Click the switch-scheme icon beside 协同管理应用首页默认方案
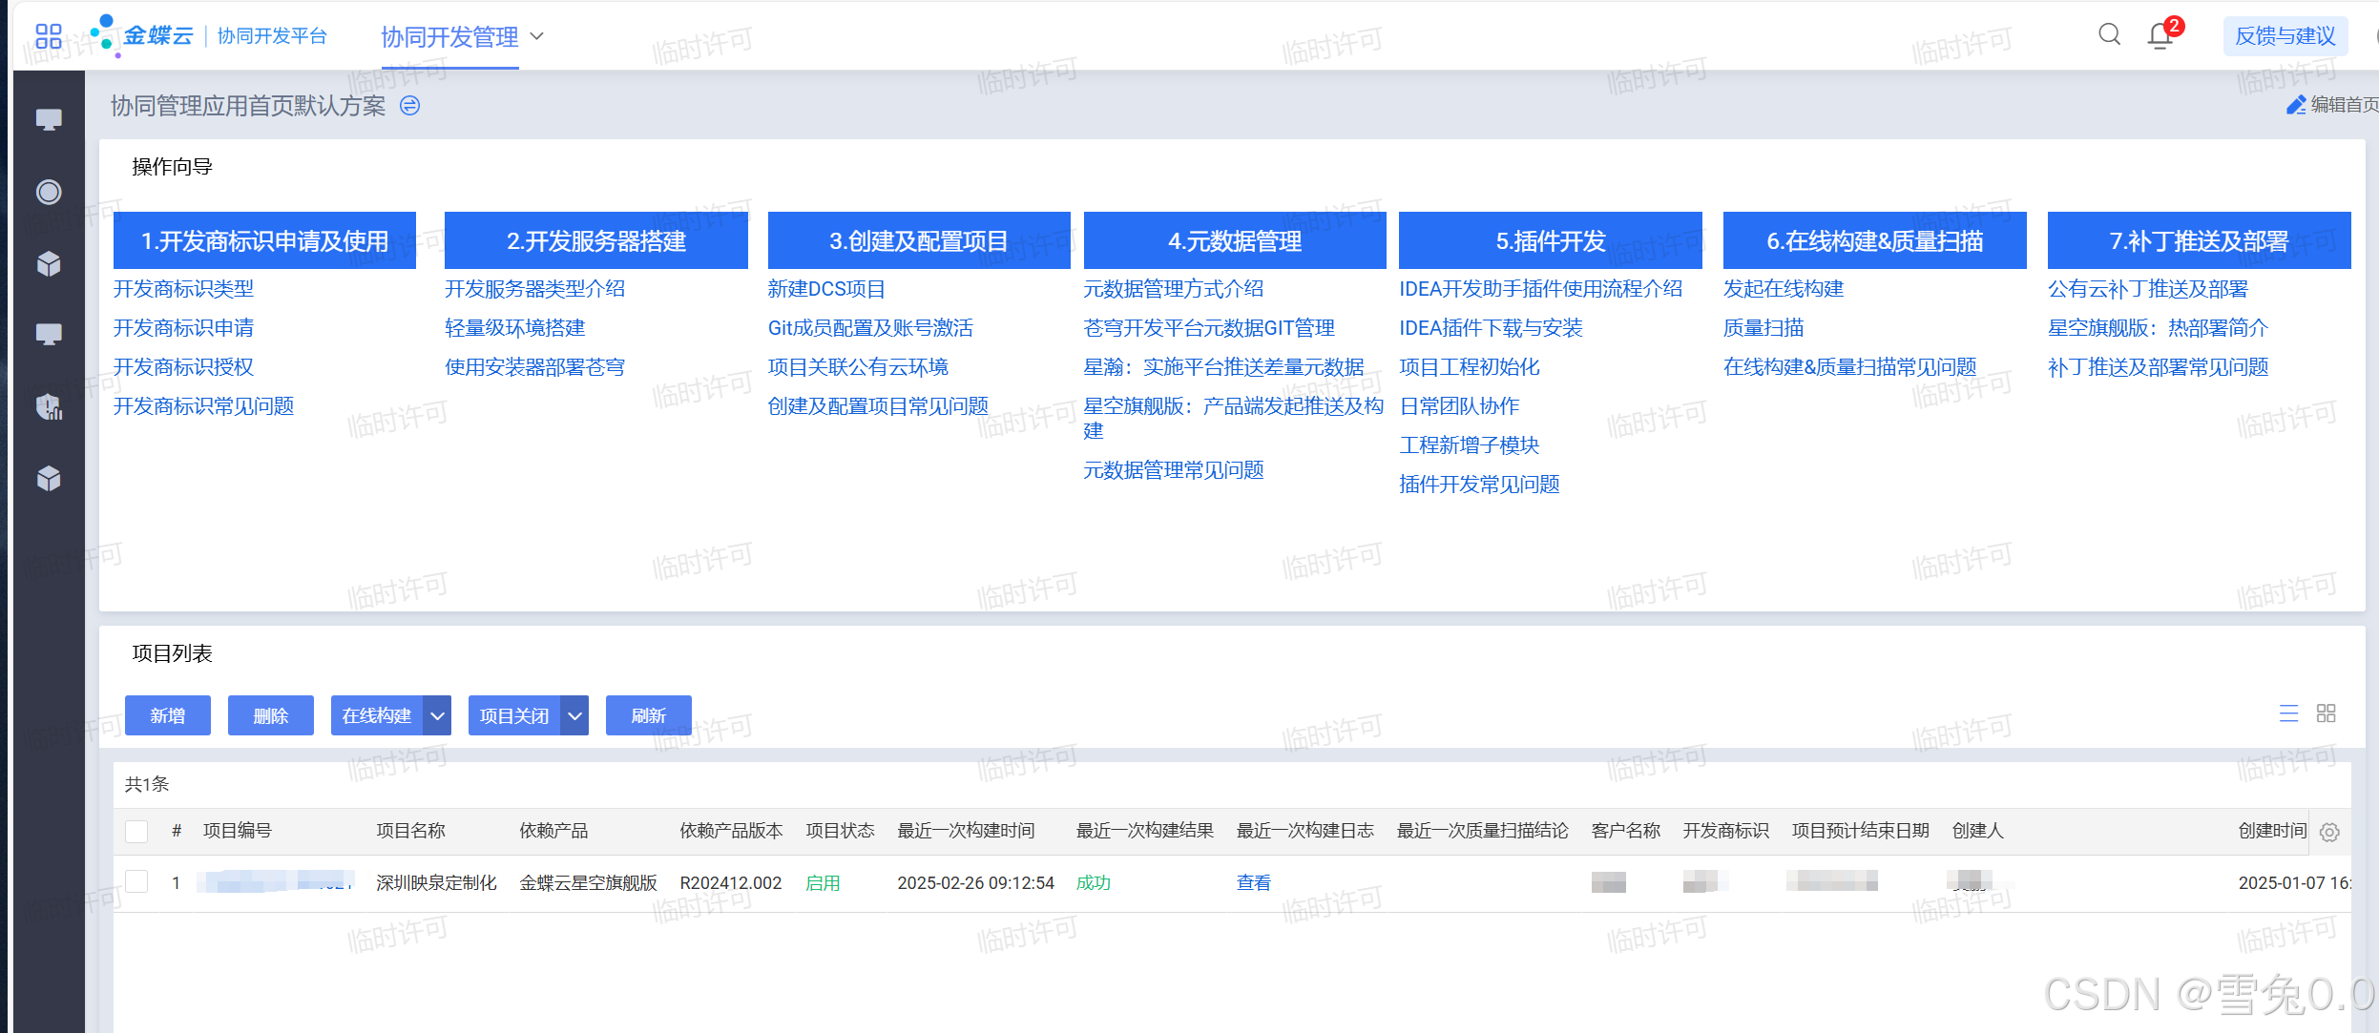2379x1033 pixels. click(409, 106)
